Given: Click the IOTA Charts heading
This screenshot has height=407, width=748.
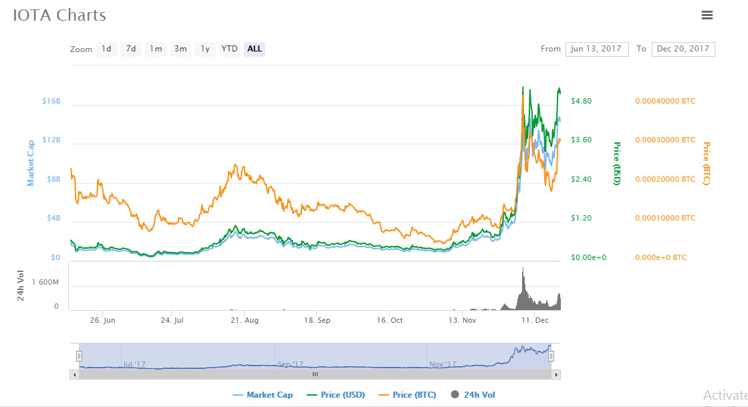Looking at the screenshot, I should [59, 15].
